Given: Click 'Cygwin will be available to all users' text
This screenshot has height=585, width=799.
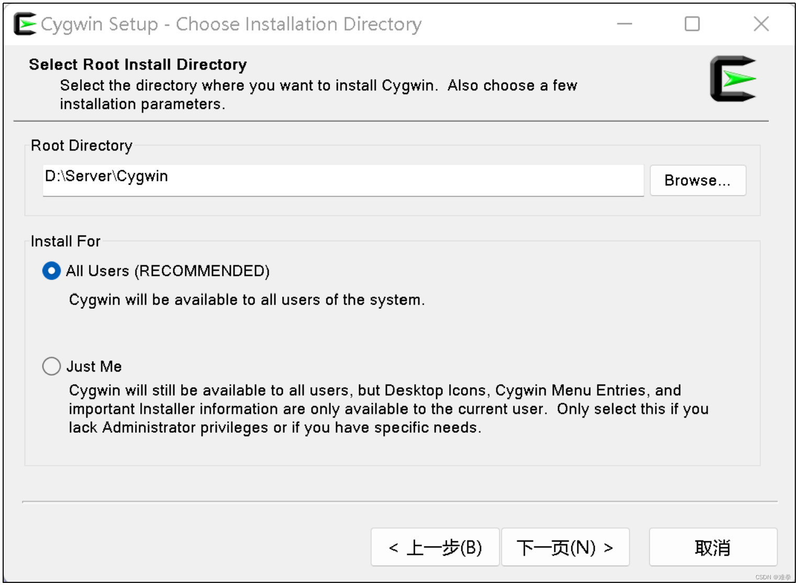Looking at the screenshot, I should pyautogui.click(x=247, y=300).
